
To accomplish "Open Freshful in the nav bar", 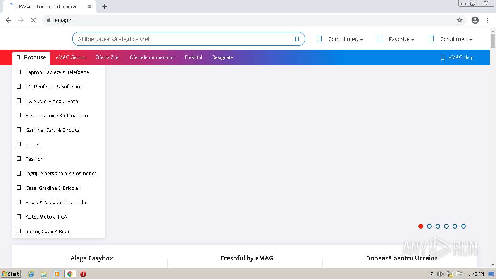I will (193, 57).
